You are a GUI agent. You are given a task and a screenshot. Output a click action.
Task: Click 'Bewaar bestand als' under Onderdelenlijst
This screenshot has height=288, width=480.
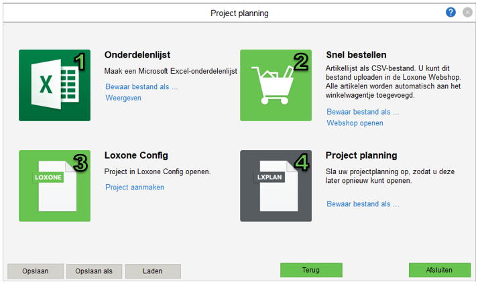click(x=141, y=86)
